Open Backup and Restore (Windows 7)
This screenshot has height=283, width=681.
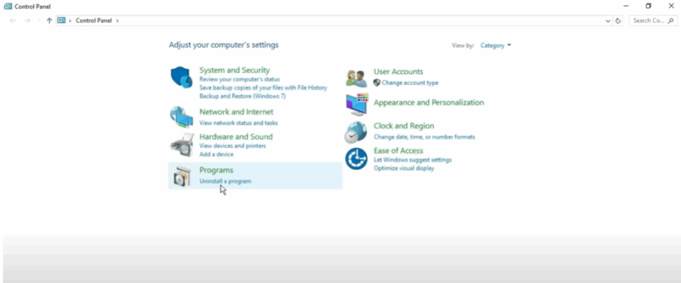[242, 96]
